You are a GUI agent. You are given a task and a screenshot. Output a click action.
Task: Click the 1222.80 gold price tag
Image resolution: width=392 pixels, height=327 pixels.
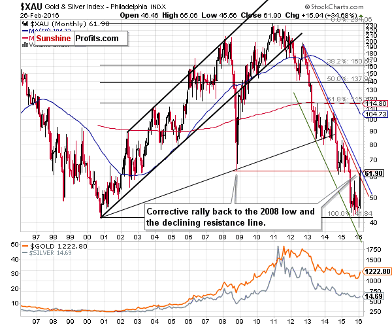point(377,271)
